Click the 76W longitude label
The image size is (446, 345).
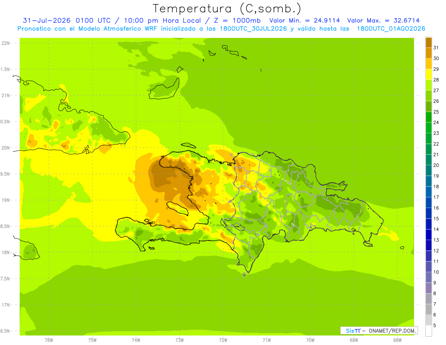coord(49,340)
